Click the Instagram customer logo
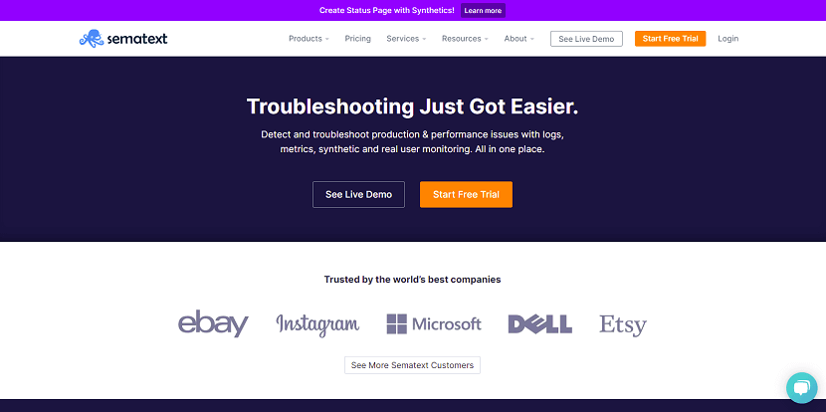The width and height of the screenshot is (826, 412). pyautogui.click(x=317, y=324)
